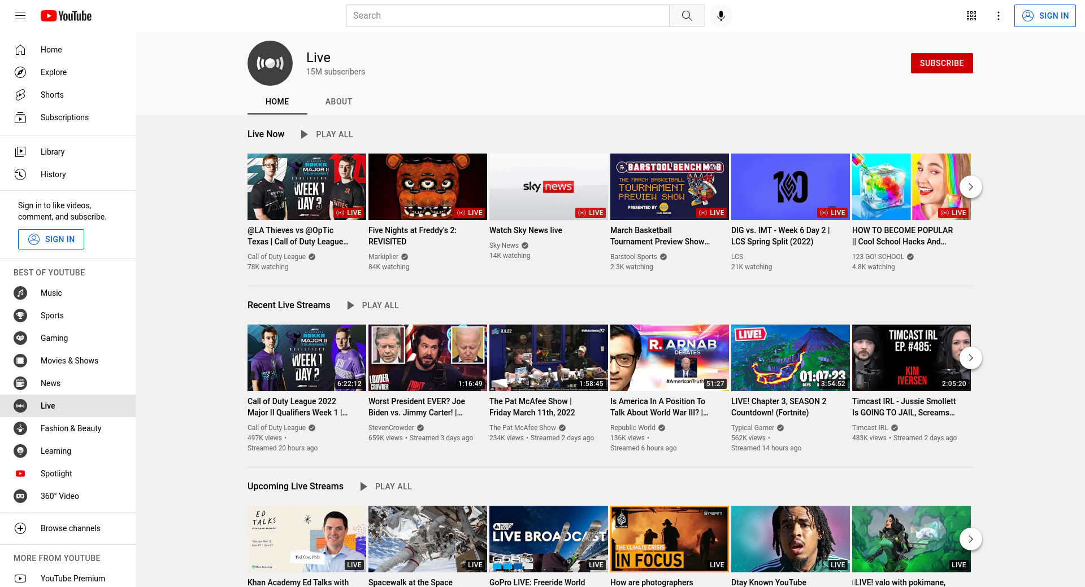Open the Markiplier channel link

click(x=383, y=257)
